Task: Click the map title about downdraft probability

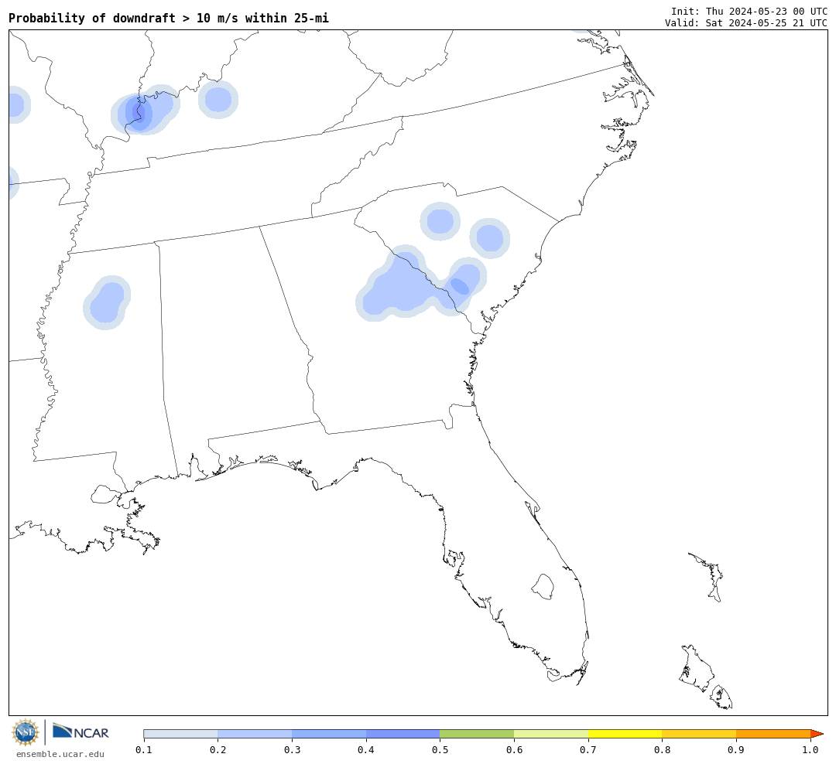Action: click(169, 18)
